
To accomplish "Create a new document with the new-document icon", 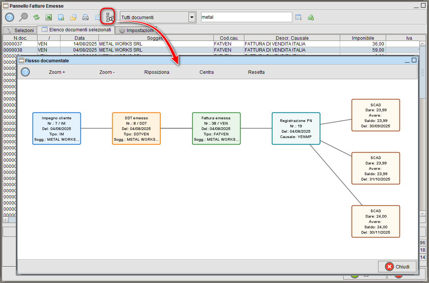I will pyautogui.click(x=61, y=17).
